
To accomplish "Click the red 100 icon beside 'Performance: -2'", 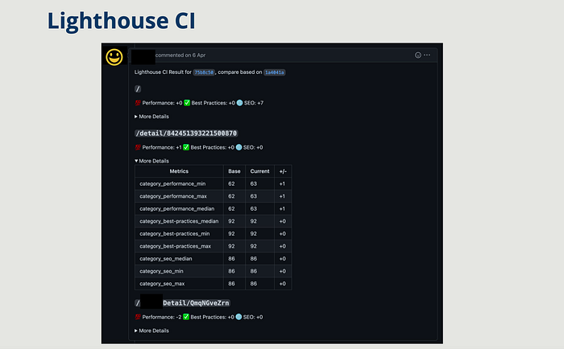I will (138, 317).
